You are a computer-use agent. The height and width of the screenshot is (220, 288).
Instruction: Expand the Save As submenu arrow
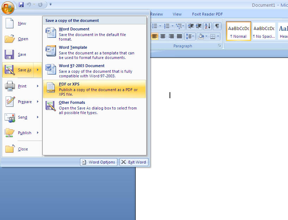pos(38,70)
